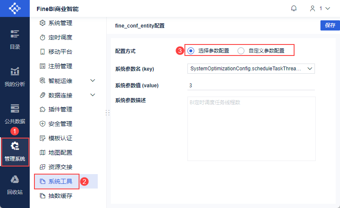Open the 目录 directory icon
The width and height of the screenshot is (340, 208).
(15, 34)
